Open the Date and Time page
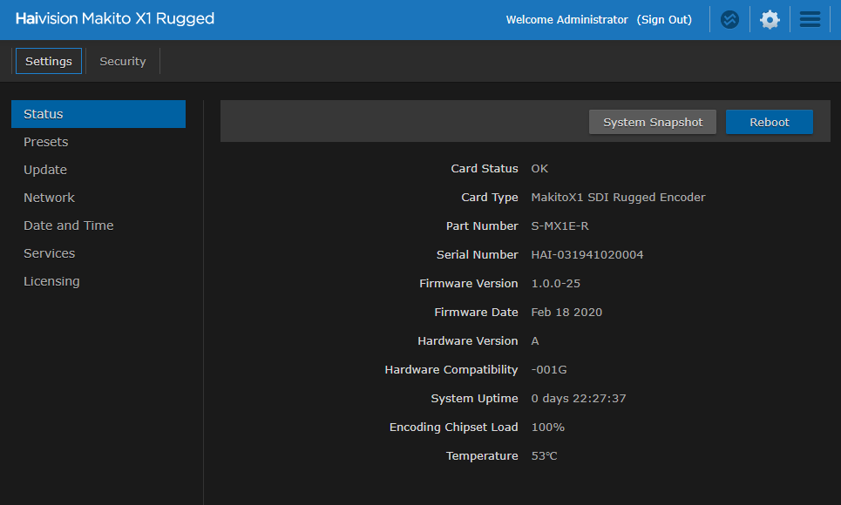 pyautogui.click(x=68, y=225)
